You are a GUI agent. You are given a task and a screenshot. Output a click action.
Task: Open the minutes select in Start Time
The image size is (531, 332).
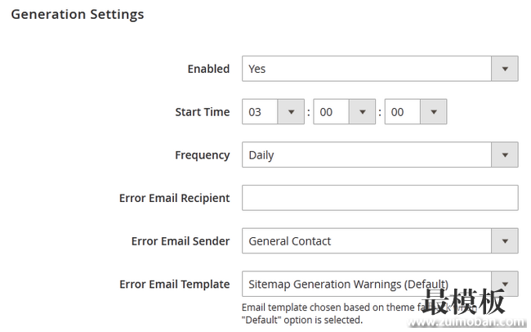[x=345, y=112]
